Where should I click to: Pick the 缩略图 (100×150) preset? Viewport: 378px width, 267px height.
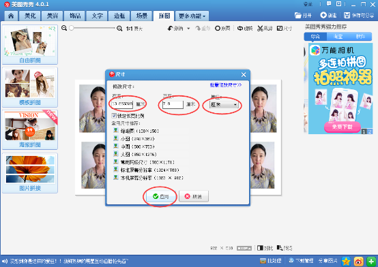136,131
